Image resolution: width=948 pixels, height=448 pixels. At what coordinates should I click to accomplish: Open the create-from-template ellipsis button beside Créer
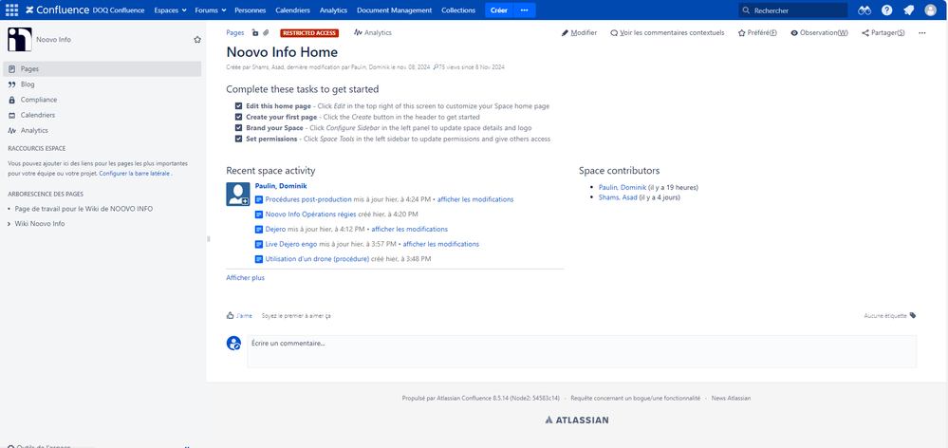(524, 10)
